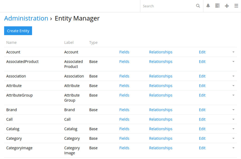Expand the Association row action caret
The height and width of the screenshot is (159, 241).
point(233,76)
